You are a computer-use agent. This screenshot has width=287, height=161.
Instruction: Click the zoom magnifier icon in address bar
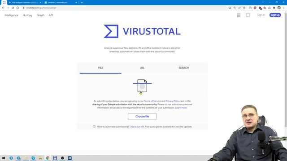pos(235,8)
